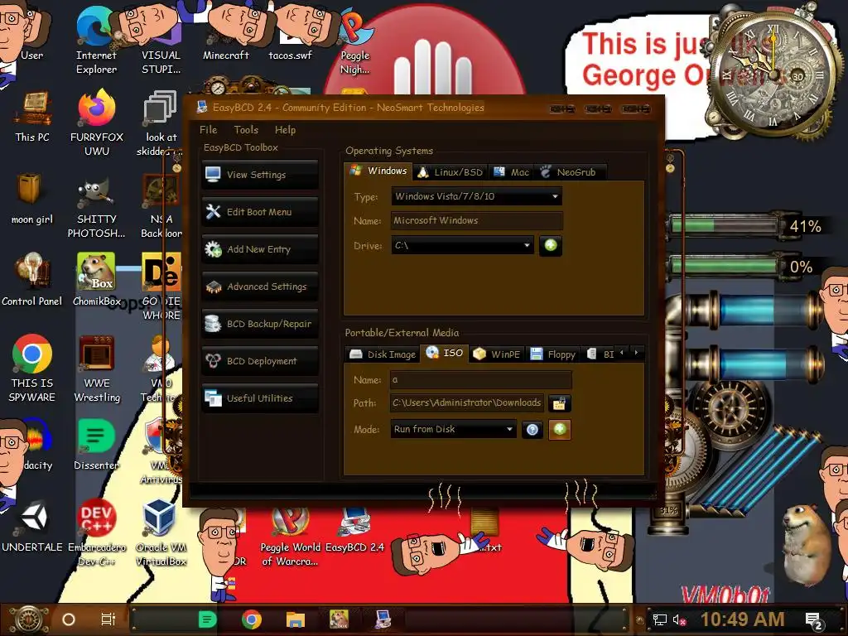The height and width of the screenshot is (636, 848).
Task: Click the ISO Path input field
Action: click(467, 403)
